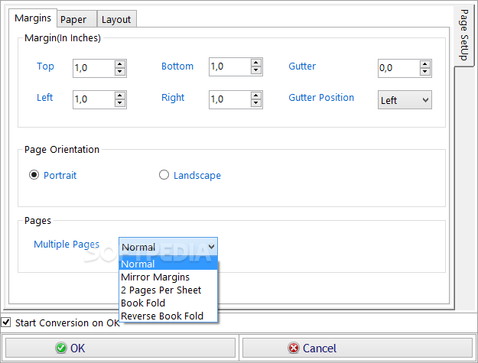Toggle Start Conversion on OK checkbox
Image resolution: width=478 pixels, height=363 pixels.
pos(6,322)
